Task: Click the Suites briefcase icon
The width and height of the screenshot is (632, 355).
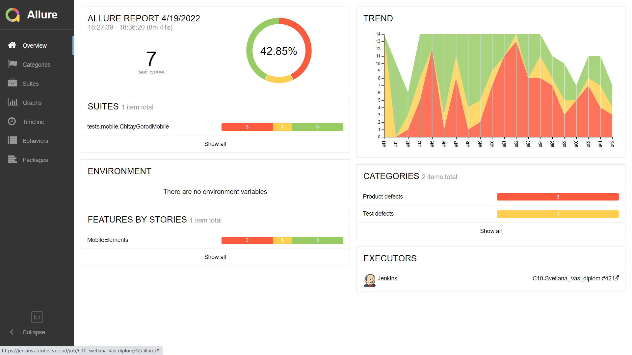Action: [13, 83]
